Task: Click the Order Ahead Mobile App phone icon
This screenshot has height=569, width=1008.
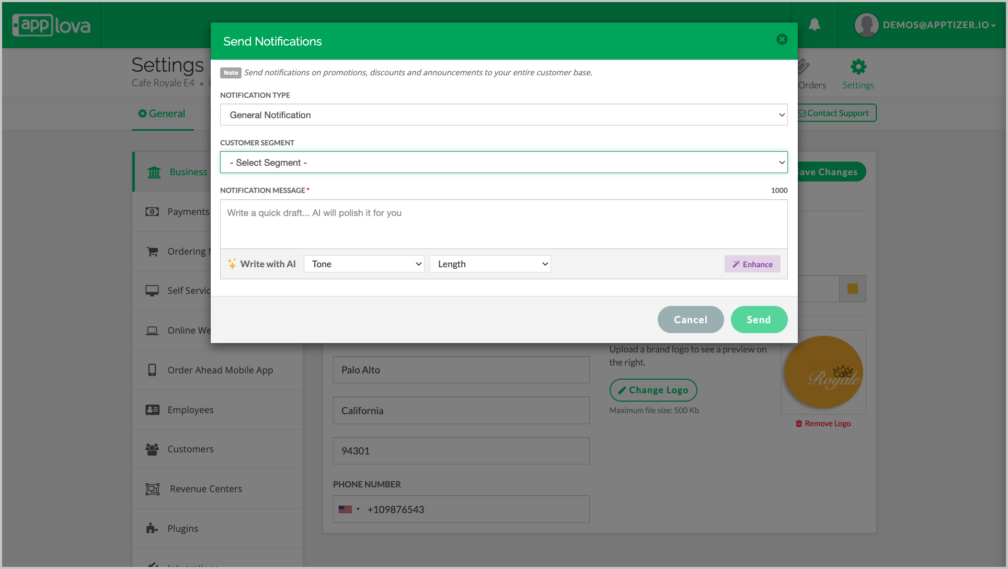Action: pyautogui.click(x=152, y=370)
